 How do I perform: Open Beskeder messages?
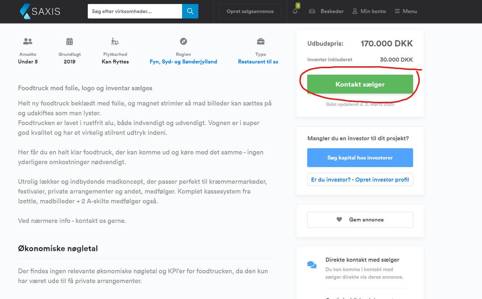click(326, 11)
